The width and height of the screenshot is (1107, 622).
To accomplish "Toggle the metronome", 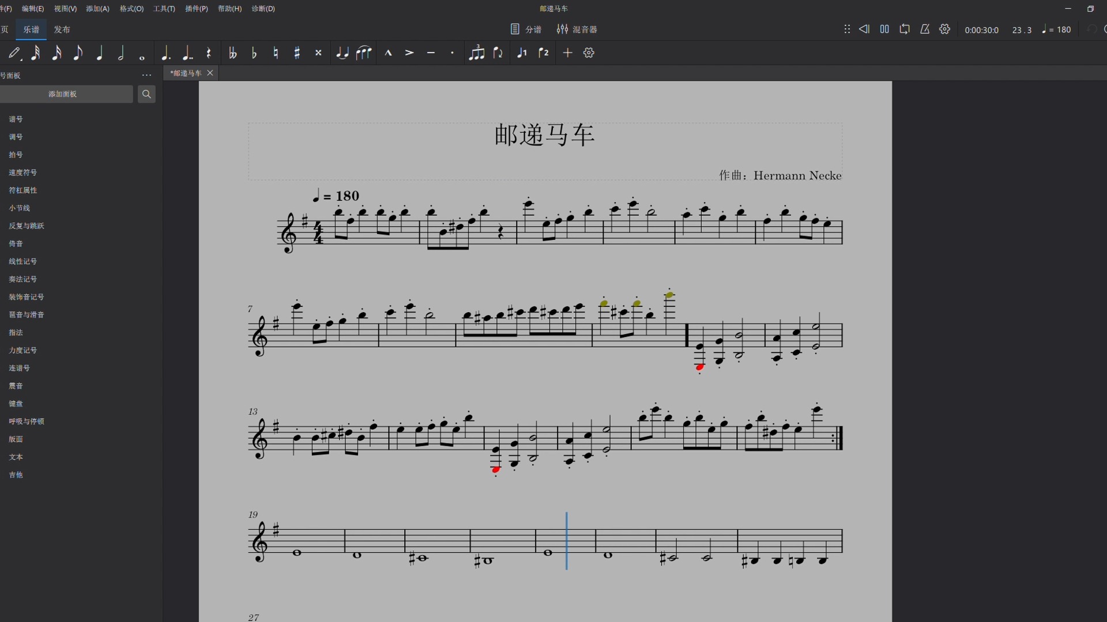I will click(925, 29).
